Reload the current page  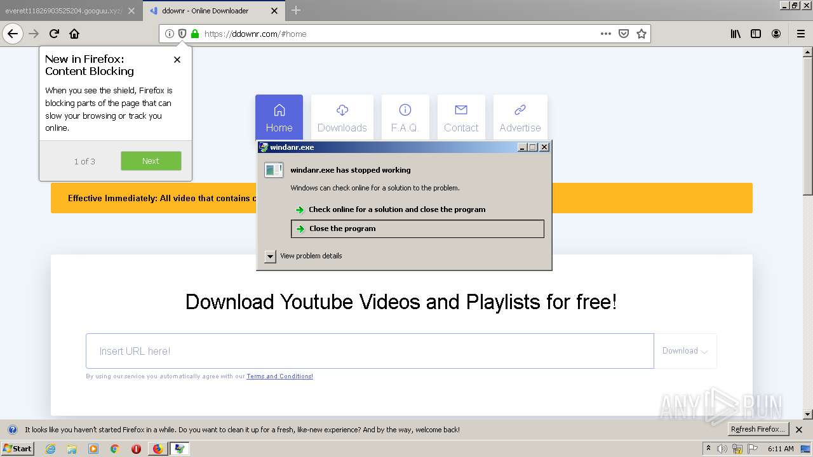tap(55, 34)
